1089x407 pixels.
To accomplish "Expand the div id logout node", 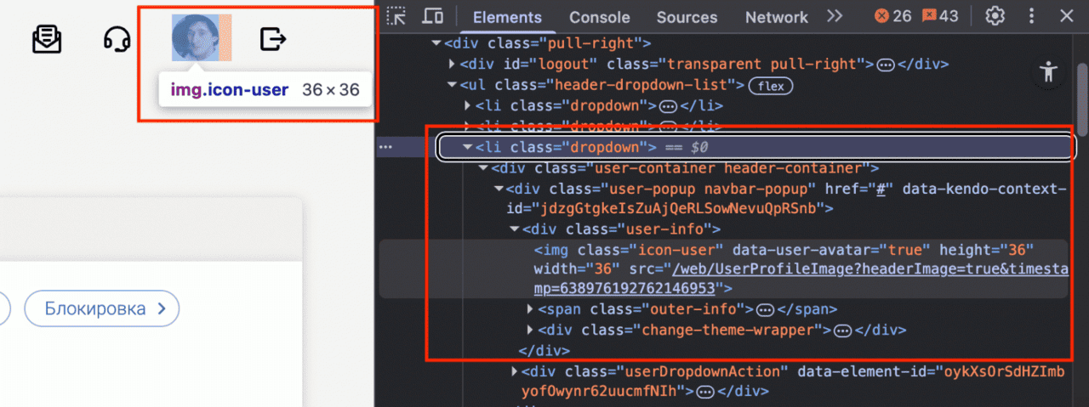I will [x=453, y=64].
